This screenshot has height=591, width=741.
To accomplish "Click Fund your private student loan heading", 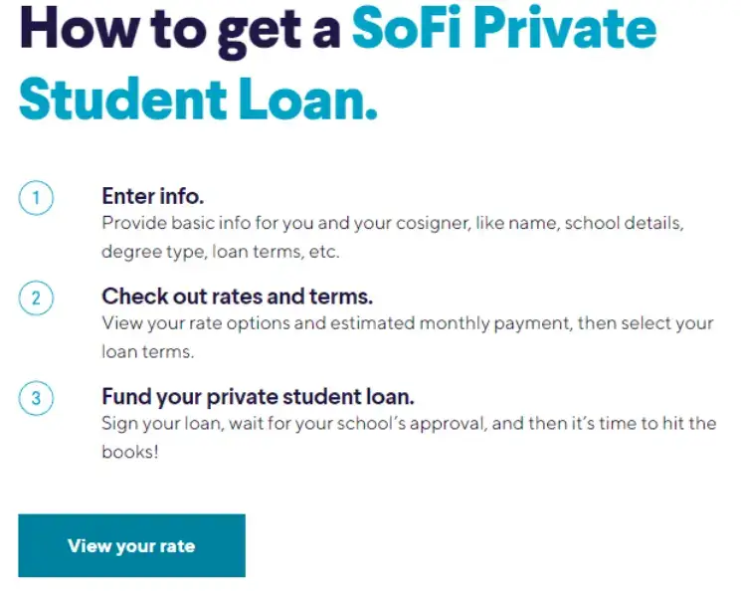I will (x=258, y=397).
